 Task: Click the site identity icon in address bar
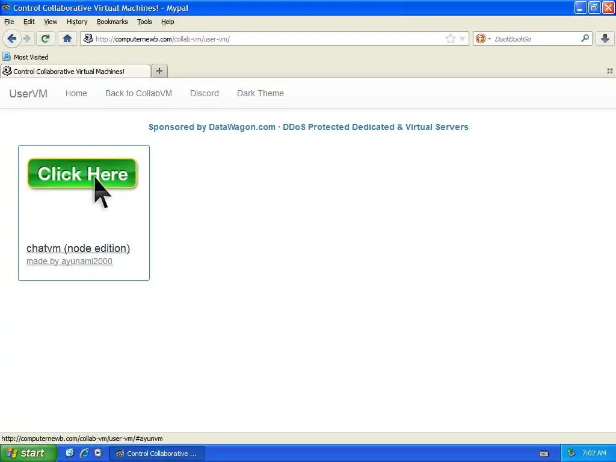click(x=88, y=38)
